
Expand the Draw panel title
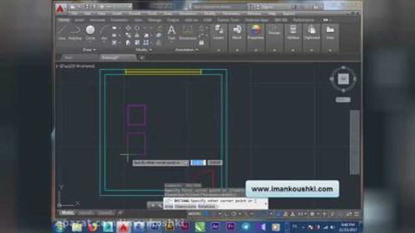89,50
